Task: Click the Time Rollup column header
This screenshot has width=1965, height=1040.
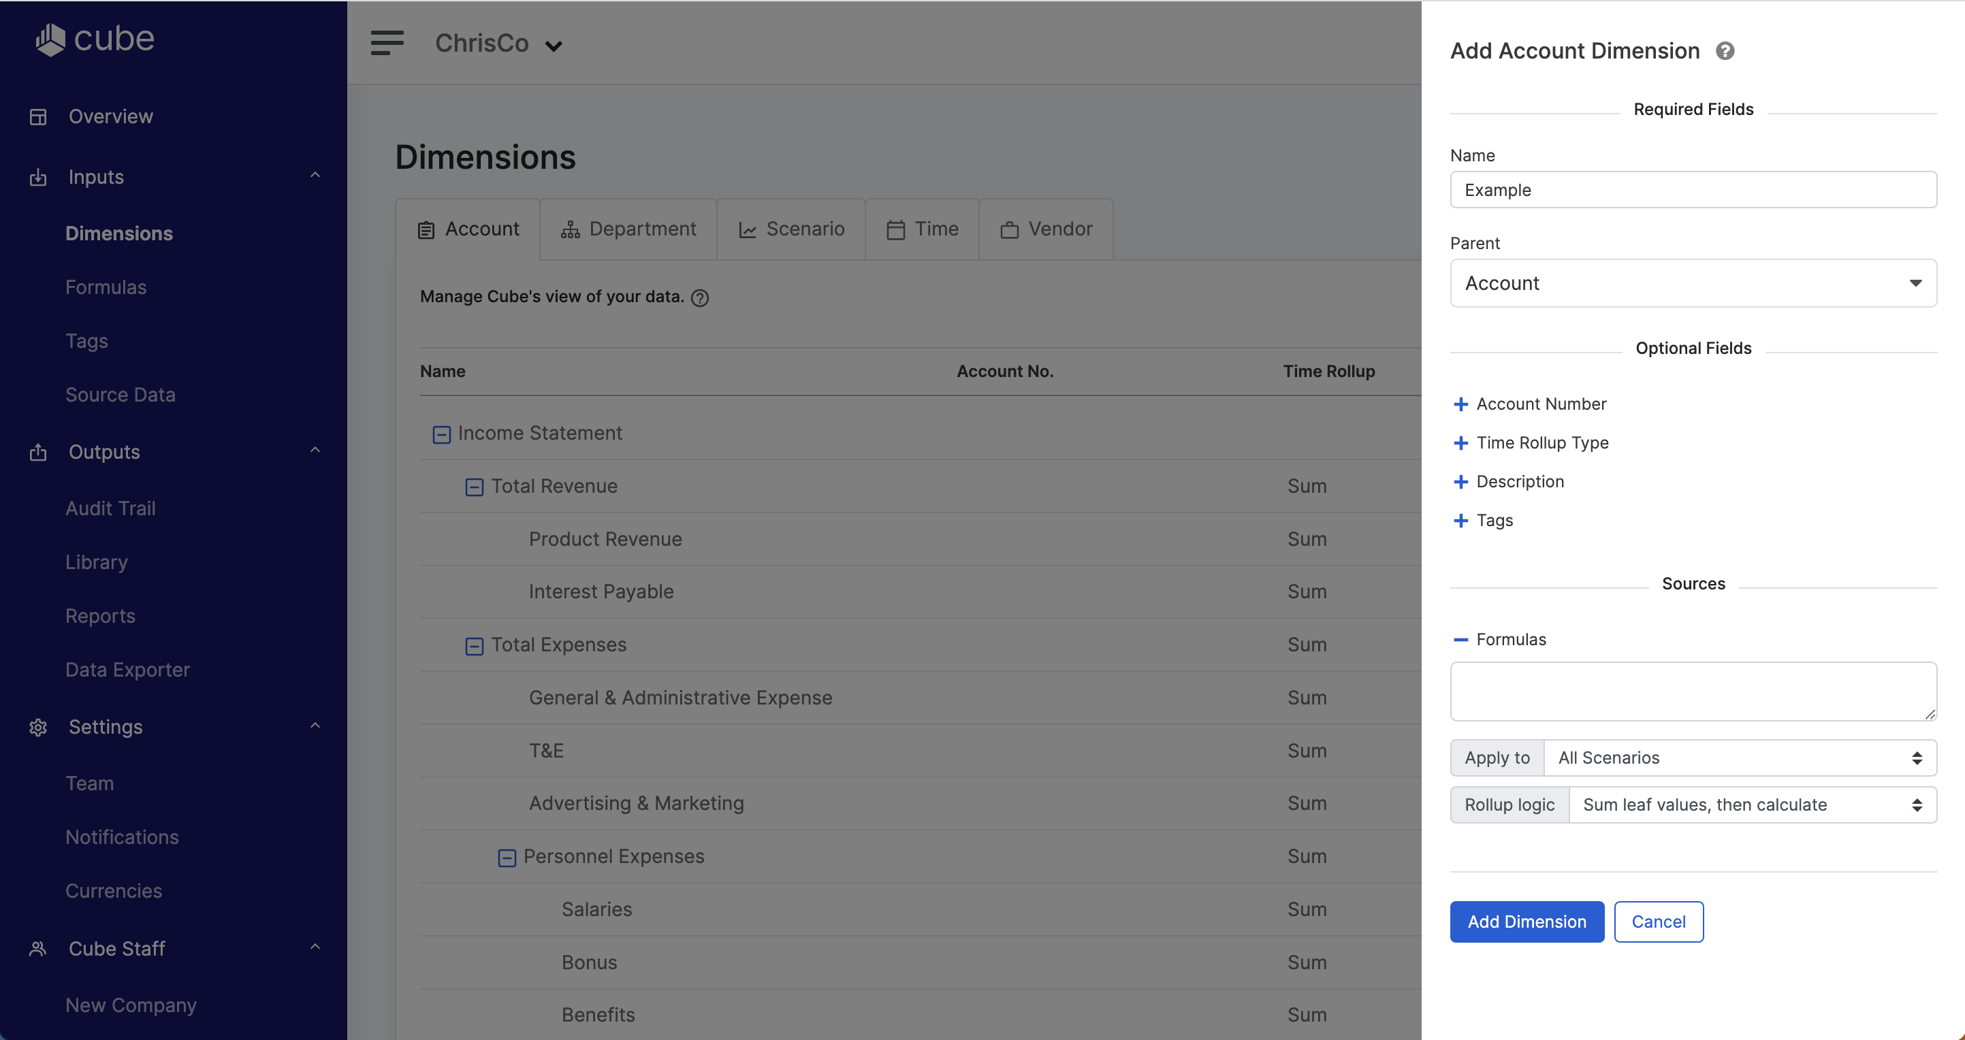Action: click(1328, 372)
